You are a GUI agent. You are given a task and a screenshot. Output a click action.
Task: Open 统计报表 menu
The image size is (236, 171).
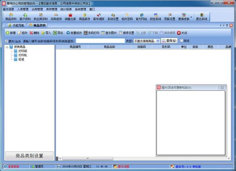click(x=66, y=9)
